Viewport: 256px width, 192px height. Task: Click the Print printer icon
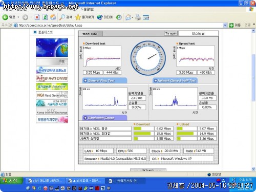click(x=138, y=17)
